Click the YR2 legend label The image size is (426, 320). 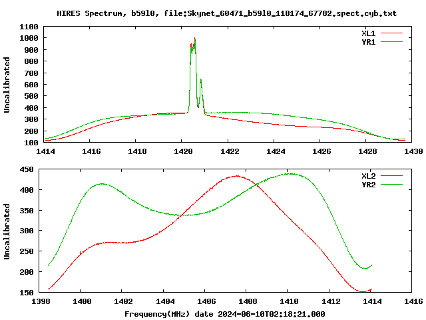pos(368,185)
